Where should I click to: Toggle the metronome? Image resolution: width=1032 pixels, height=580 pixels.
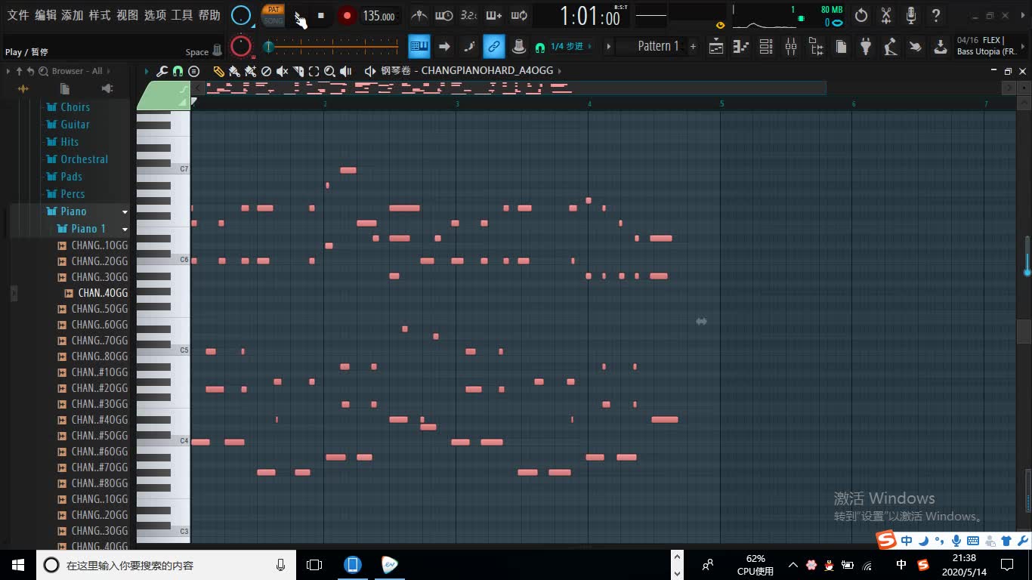pos(419,16)
